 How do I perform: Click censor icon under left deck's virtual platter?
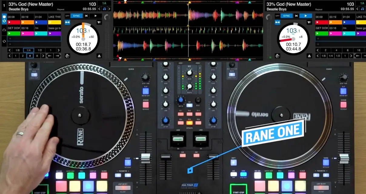coord(67,56)
